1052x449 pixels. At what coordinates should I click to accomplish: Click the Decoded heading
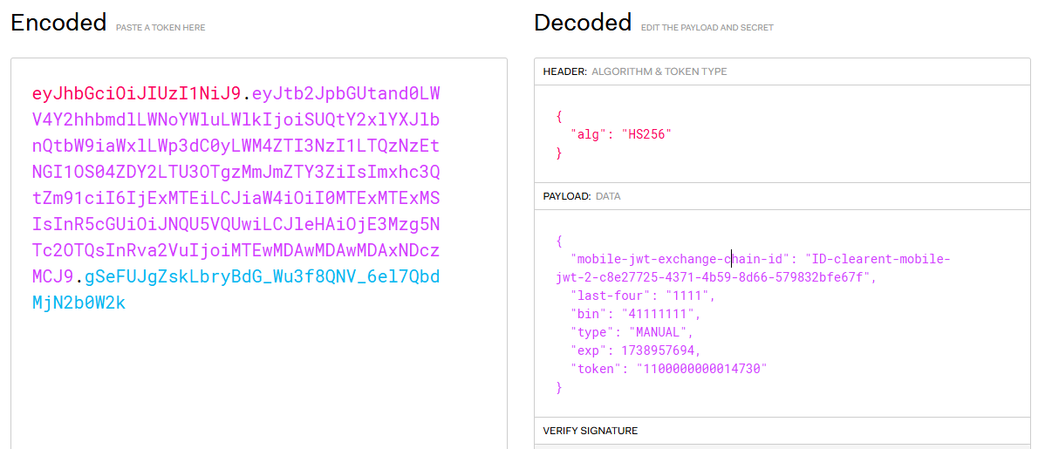(583, 23)
